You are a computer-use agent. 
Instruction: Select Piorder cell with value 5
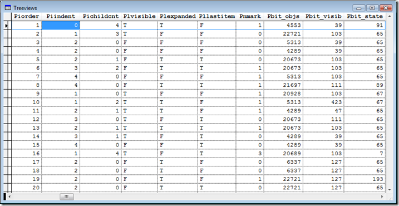click(27, 60)
